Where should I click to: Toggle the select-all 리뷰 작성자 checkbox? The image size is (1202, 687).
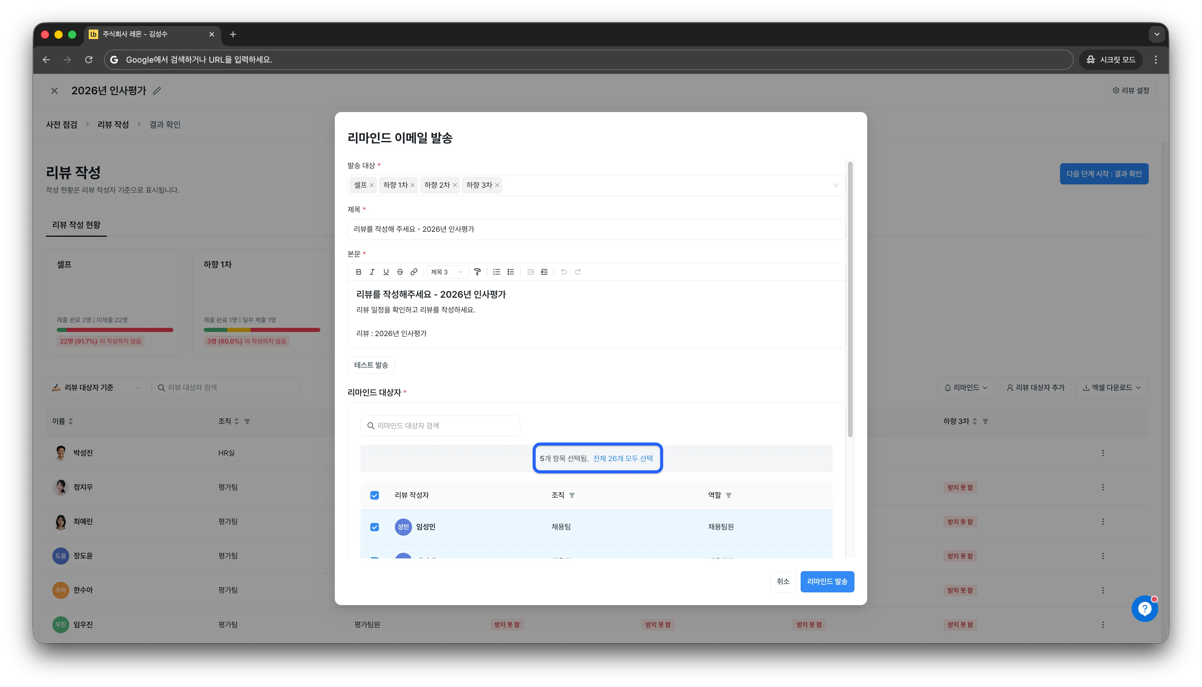click(374, 495)
